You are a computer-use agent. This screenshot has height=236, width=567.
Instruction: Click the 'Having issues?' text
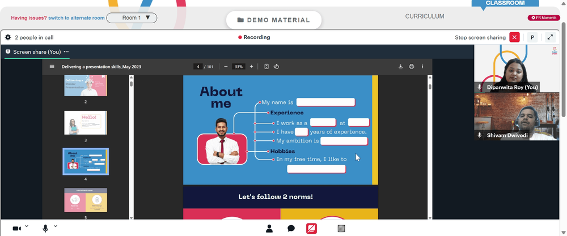(x=29, y=18)
